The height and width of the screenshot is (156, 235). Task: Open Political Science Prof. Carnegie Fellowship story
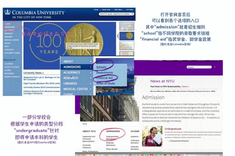[41, 92]
